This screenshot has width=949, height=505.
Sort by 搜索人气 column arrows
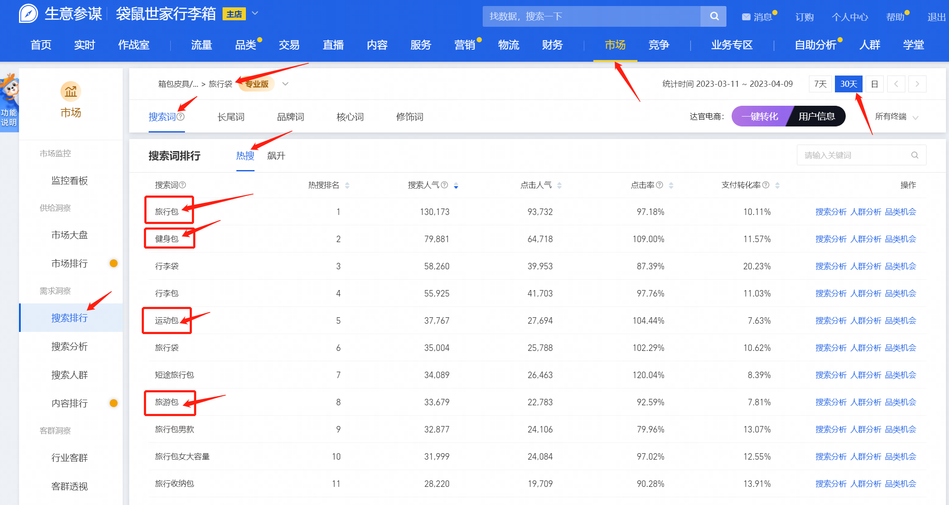(x=456, y=185)
